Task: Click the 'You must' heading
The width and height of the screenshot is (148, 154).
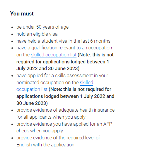Action: (22, 13)
